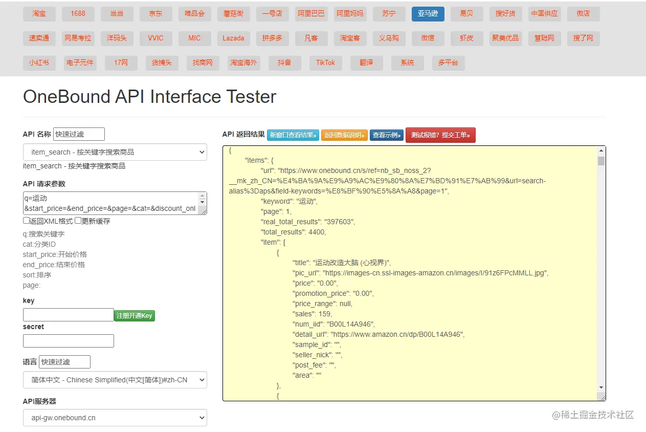Click the pic_url images-amazon line
This screenshot has height=432, width=646.
pyautogui.click(x=420, y=273)
